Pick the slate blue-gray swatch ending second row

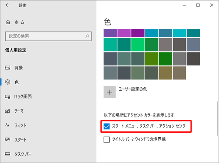pos(193,45)
